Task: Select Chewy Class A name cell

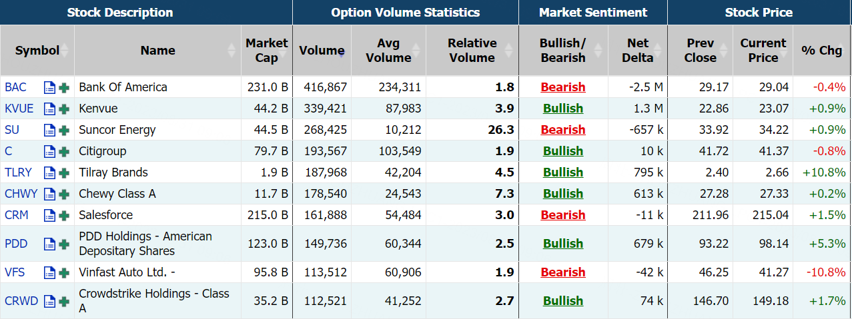Action: tap(157, 194)
